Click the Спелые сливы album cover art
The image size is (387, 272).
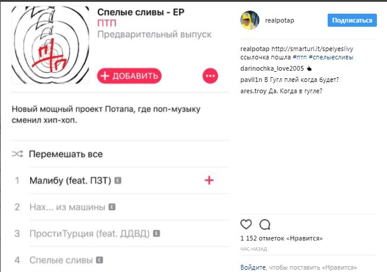click(50, 45)
